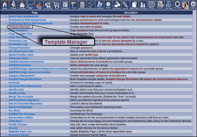Open the Category Management link
Screen dimensions: 197x137
(x=22, y=76)
